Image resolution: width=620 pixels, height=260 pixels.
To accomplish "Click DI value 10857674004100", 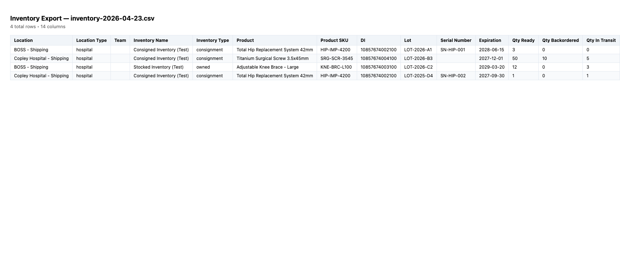I will point(378,58).
